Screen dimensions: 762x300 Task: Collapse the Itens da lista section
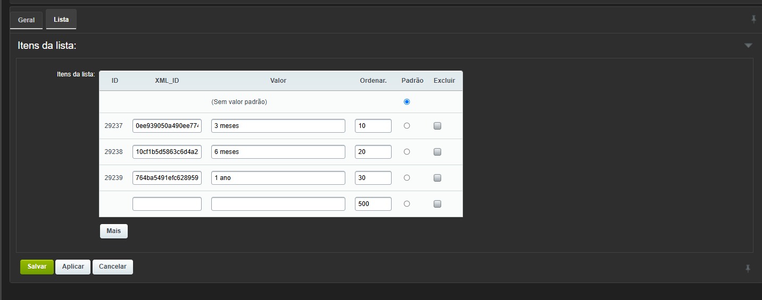[x=748, y=46]
